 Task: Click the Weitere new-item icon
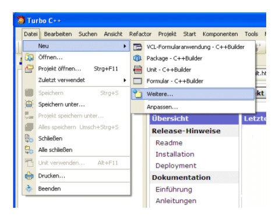click(137, 94)
